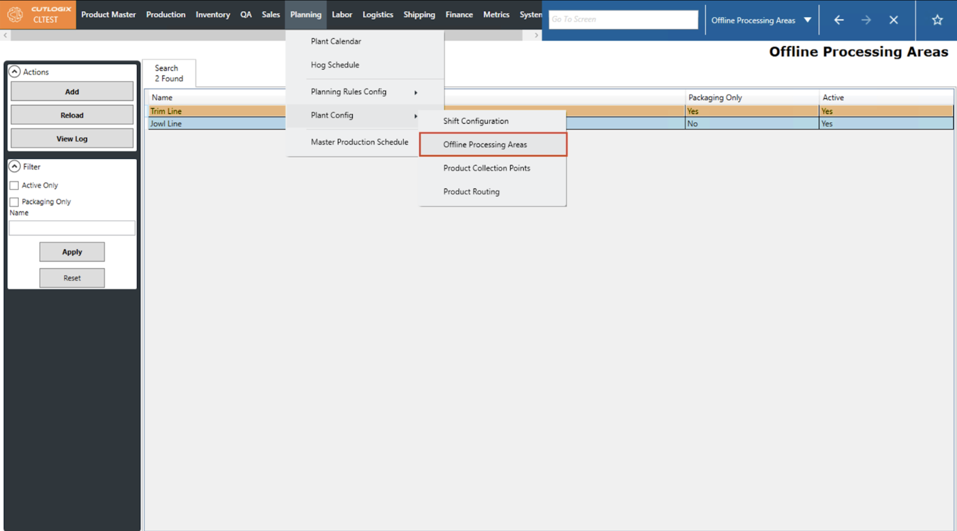Click the star favorite icon
Screen dimensions: 957x531
937,20
